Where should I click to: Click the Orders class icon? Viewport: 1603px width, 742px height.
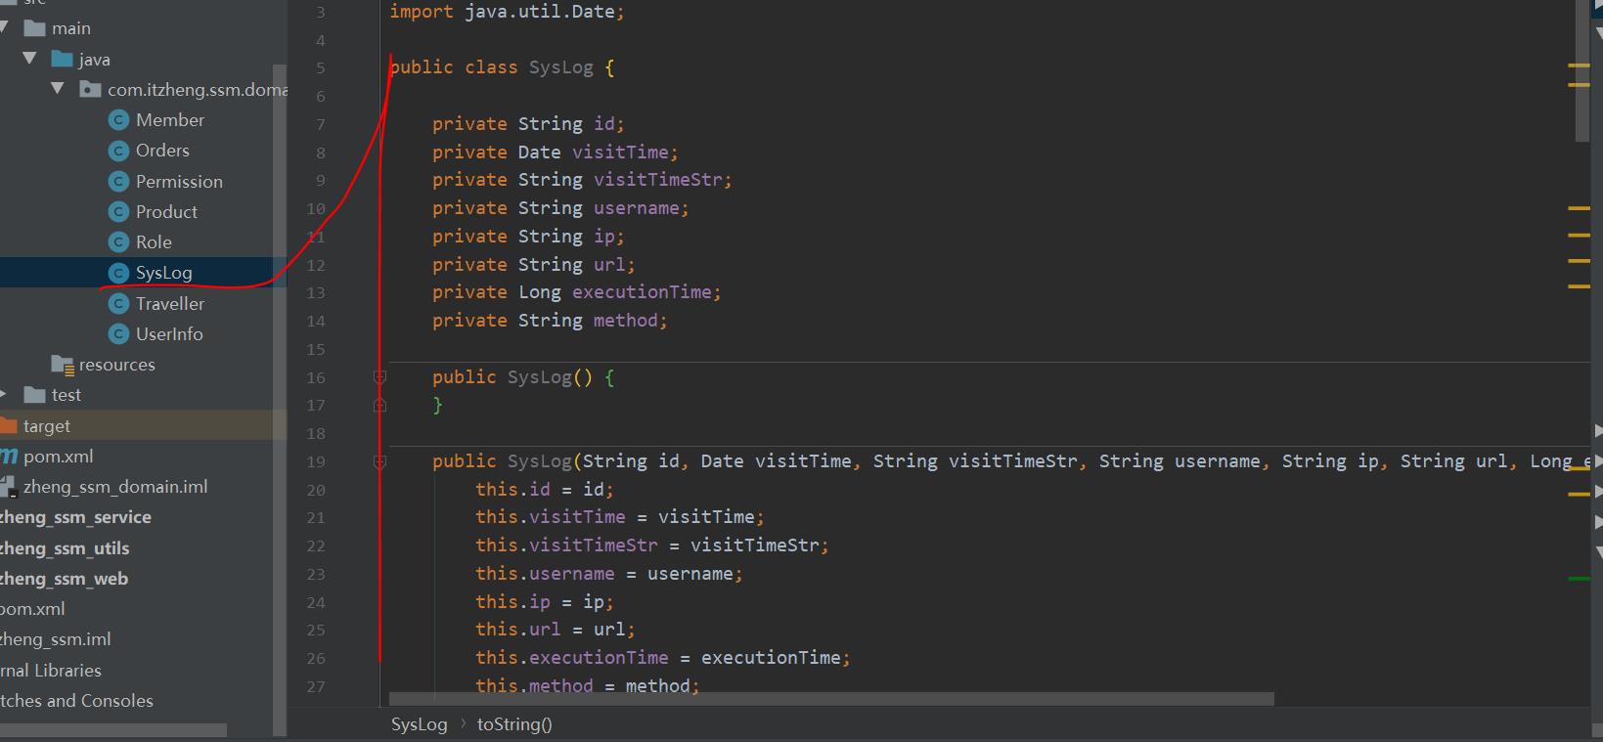[x=118, y=151]
